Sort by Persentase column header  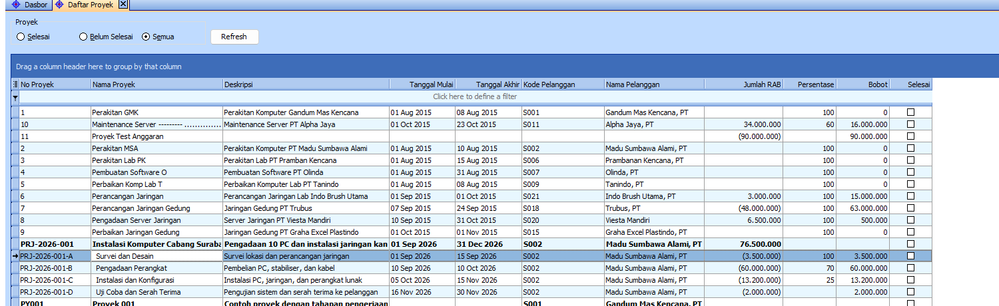[810, 84]
